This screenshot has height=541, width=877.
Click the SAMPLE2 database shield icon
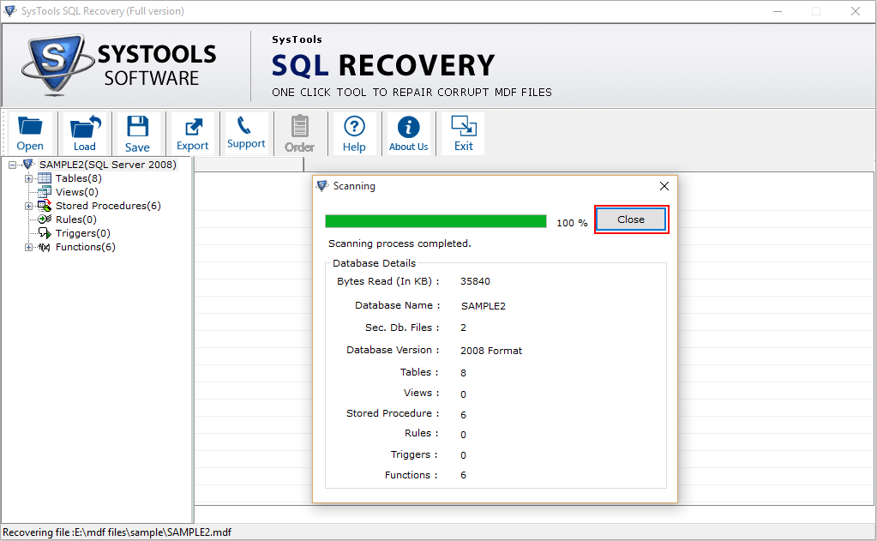click(x=28, y=165)
